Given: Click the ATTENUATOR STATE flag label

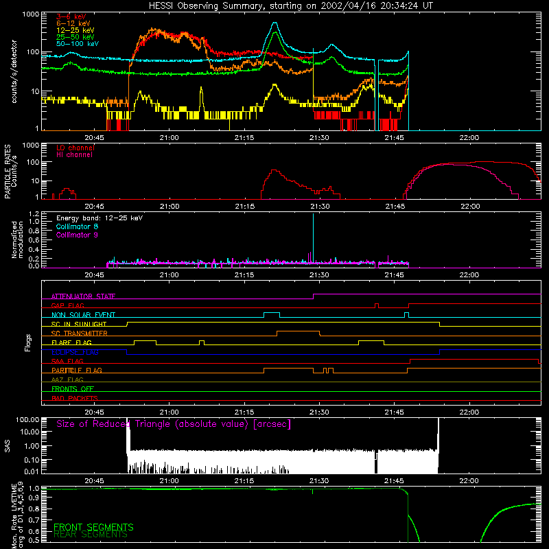Looking at the screenshot, I should [x=83, y=296].
